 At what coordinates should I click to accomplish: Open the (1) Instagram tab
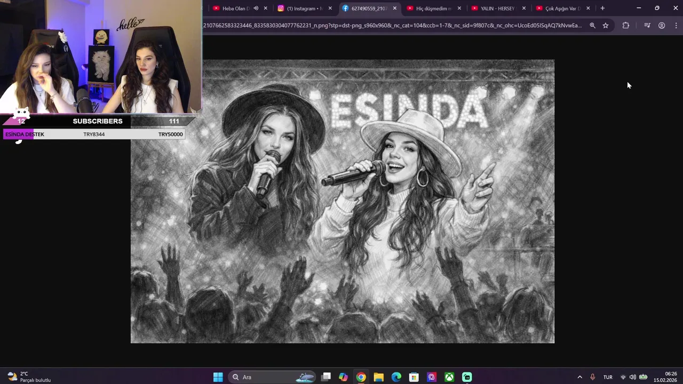(304, 9)
